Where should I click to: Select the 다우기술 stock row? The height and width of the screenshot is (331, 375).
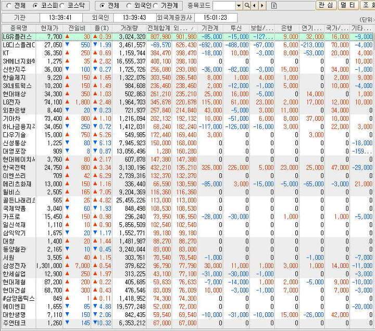187,135
